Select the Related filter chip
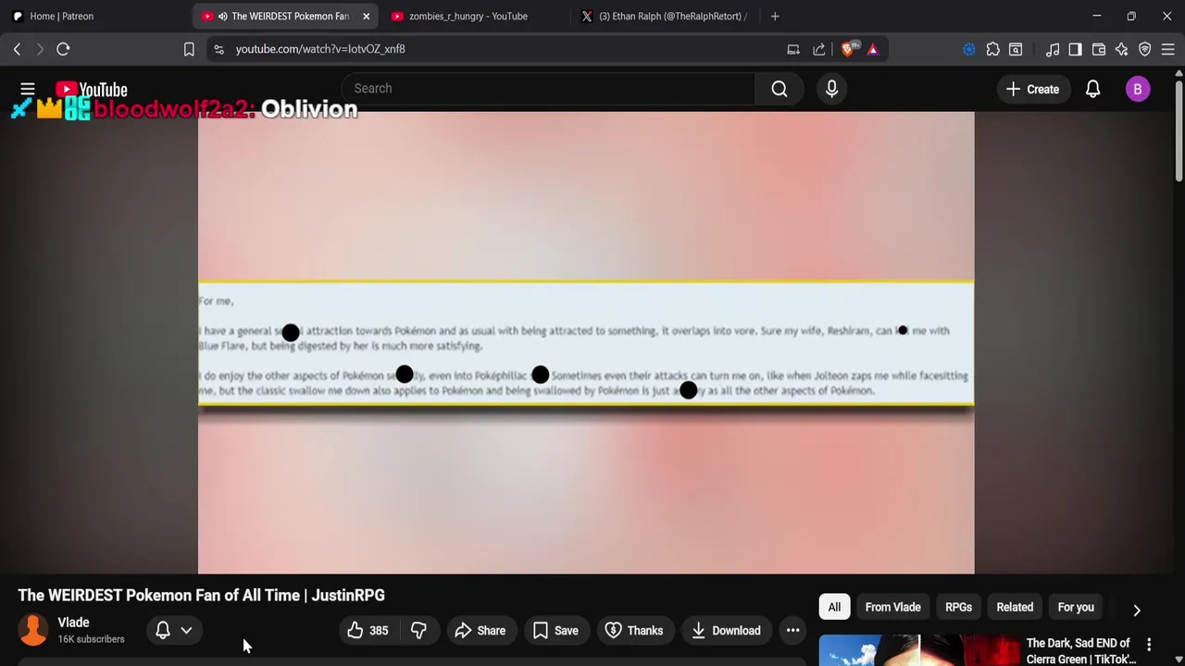The width and height of the screenshot is (1185, 666). (1015, 607)
